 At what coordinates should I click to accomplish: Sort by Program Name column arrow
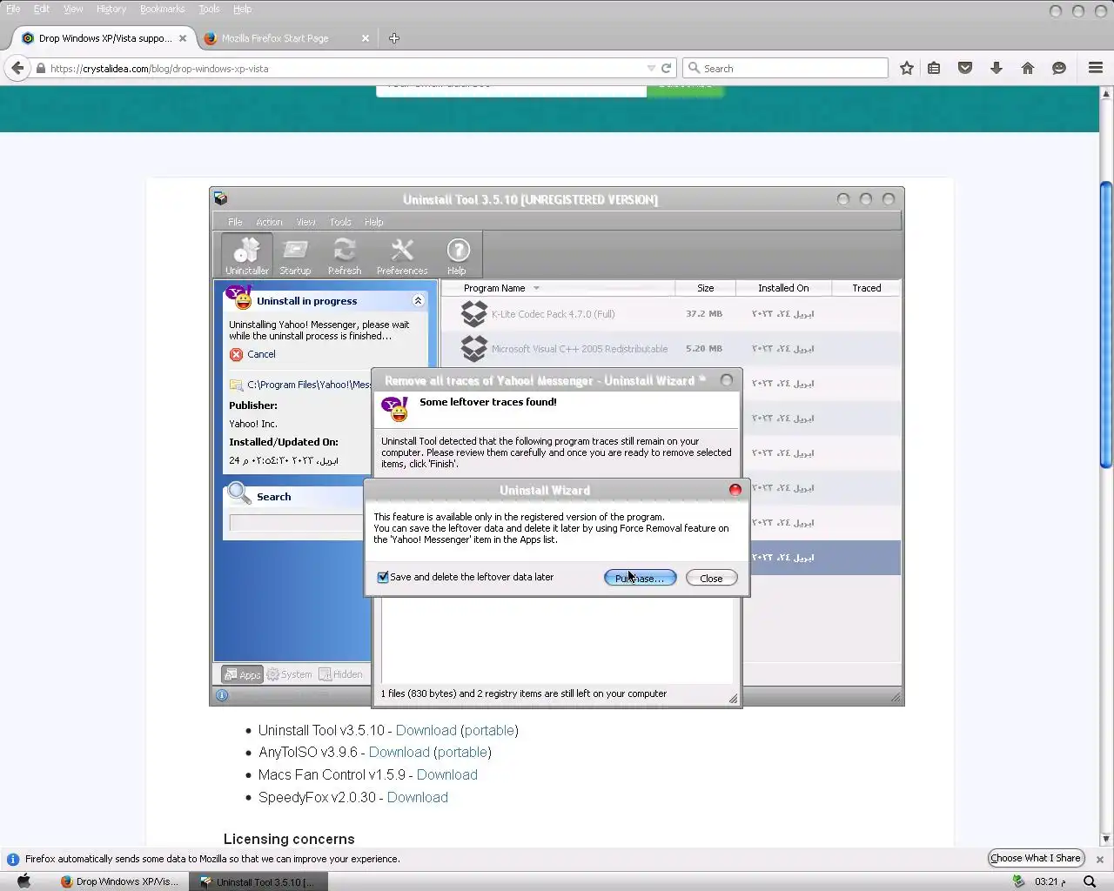(536, 288)
